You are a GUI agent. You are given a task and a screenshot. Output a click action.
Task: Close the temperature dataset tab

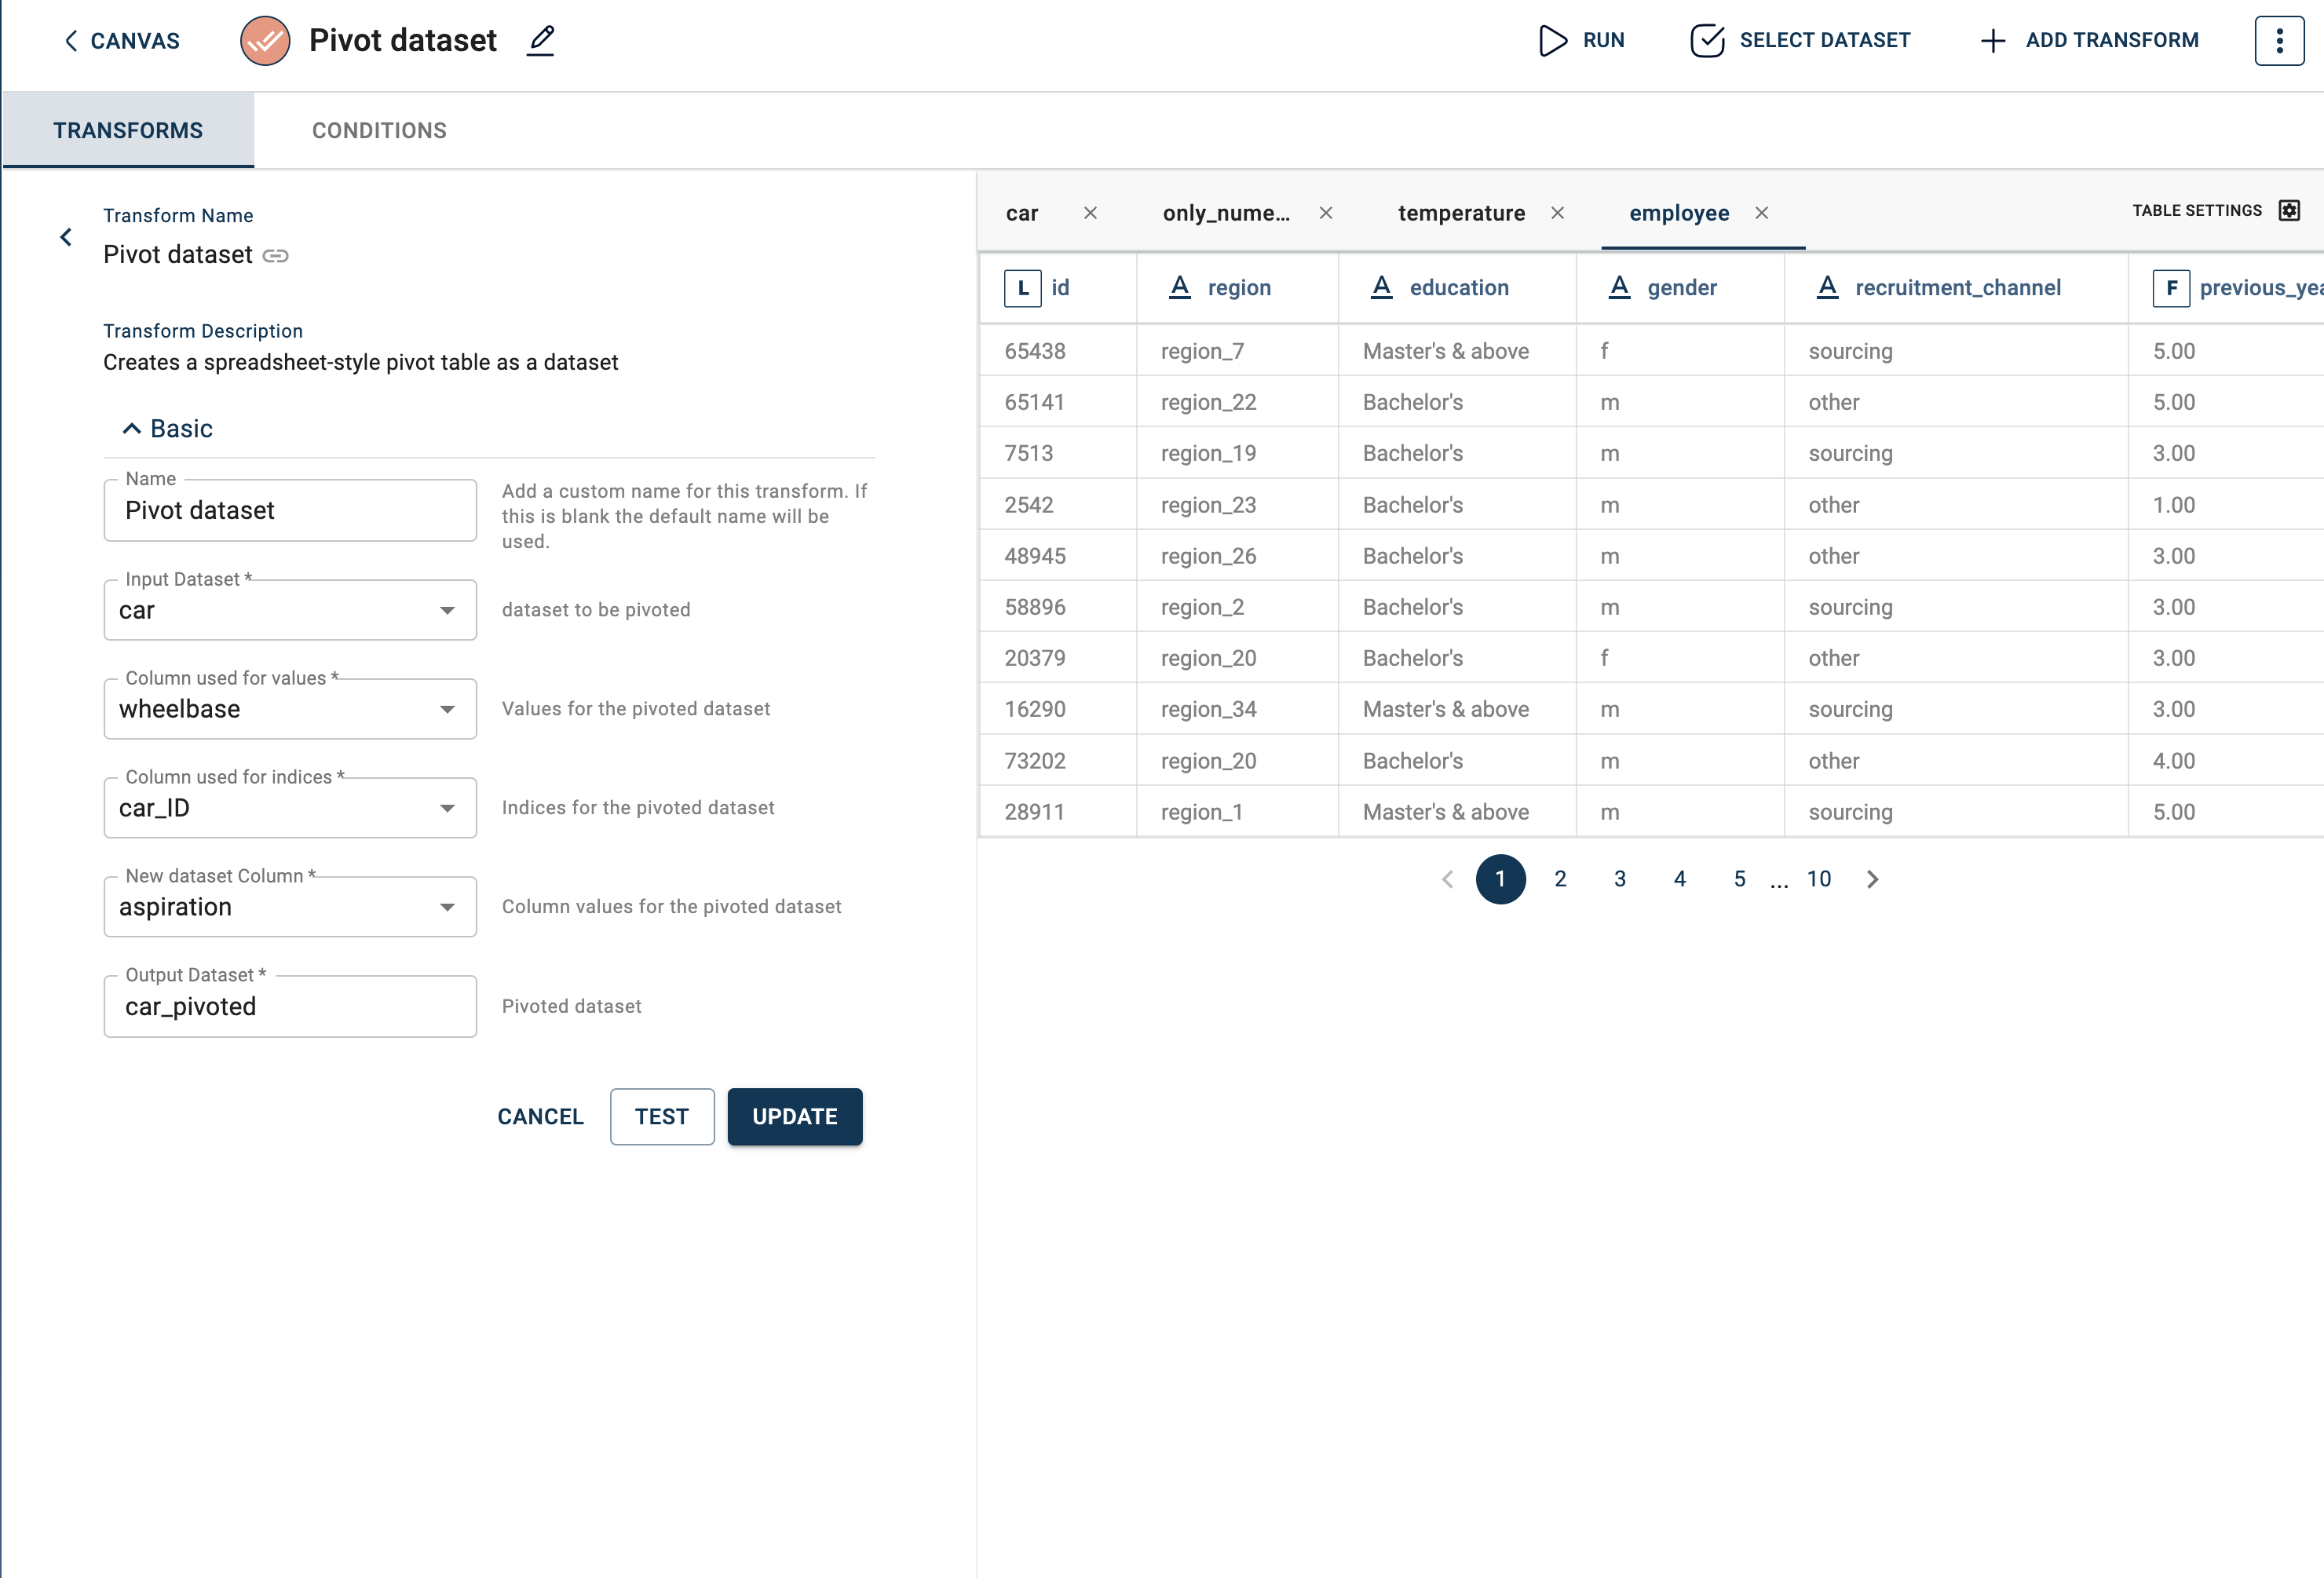[x=1558, y=213]
